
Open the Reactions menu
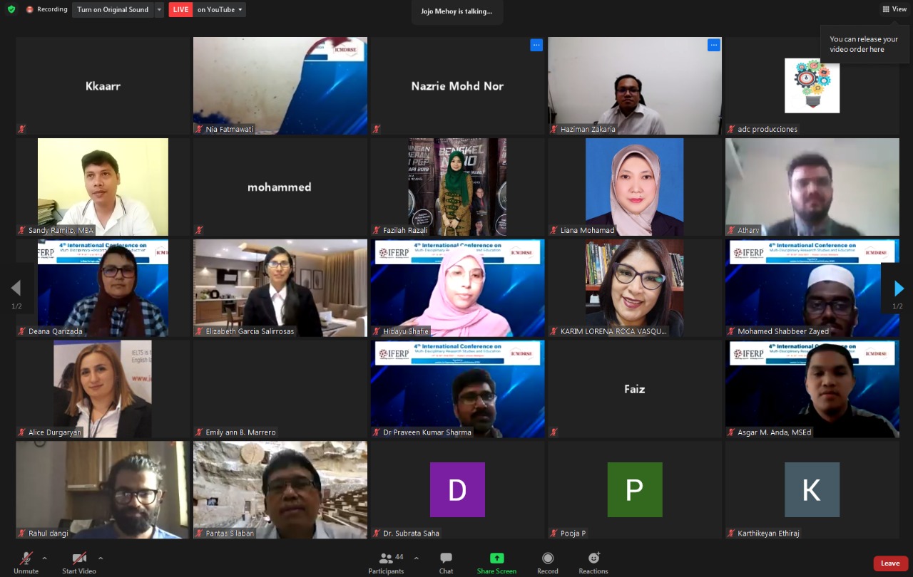click(593, 562)
